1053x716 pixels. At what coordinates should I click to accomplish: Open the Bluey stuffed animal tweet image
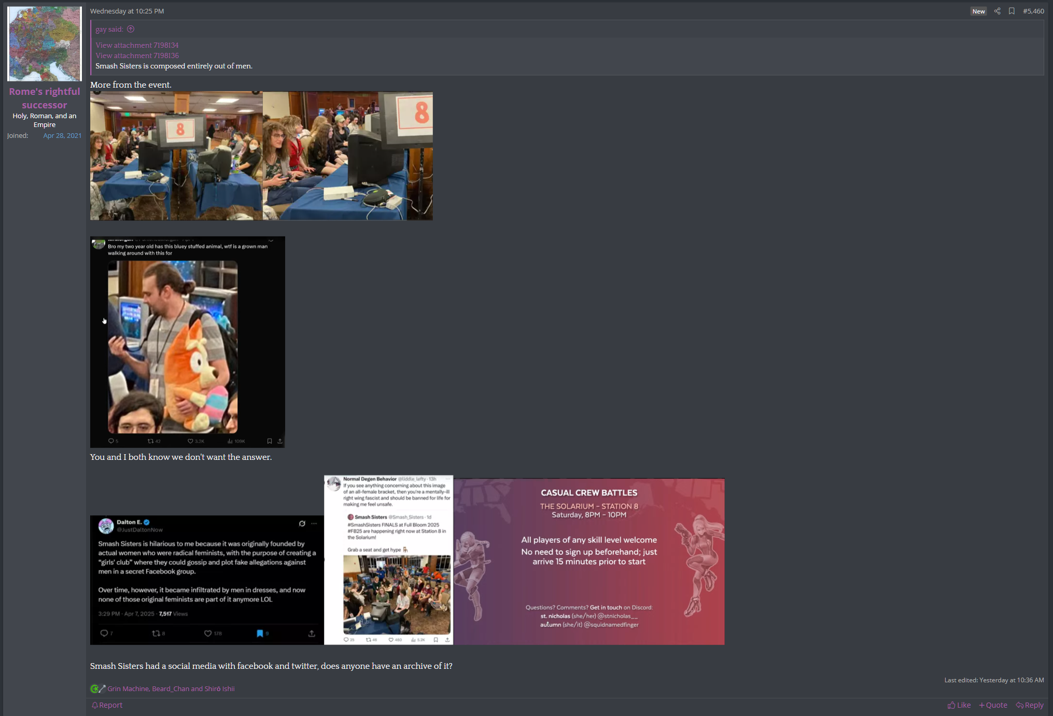pyautogui.click(x=188, y=342)
